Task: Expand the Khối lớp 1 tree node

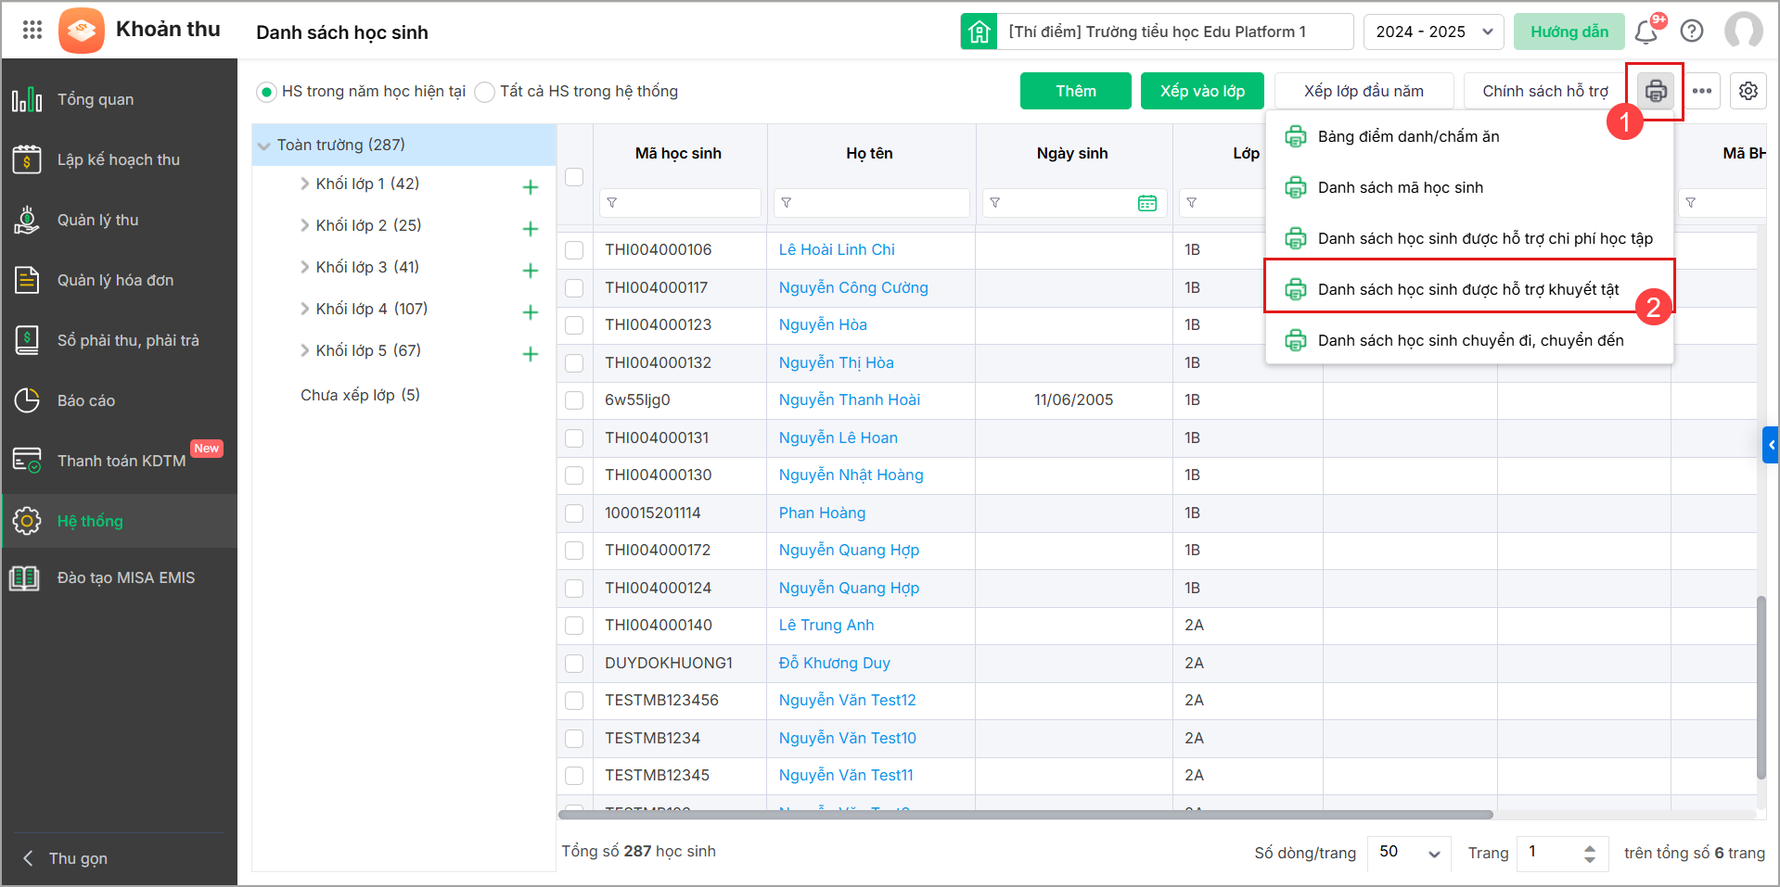Action: [304, 184]
